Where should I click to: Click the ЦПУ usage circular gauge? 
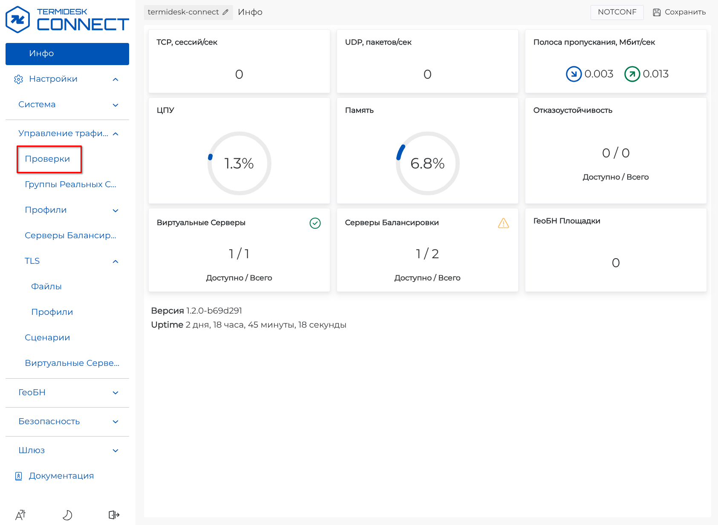[x=239, y=163]
